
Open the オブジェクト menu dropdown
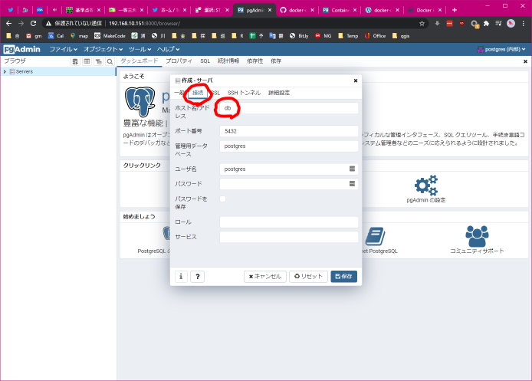pos(103,49)
